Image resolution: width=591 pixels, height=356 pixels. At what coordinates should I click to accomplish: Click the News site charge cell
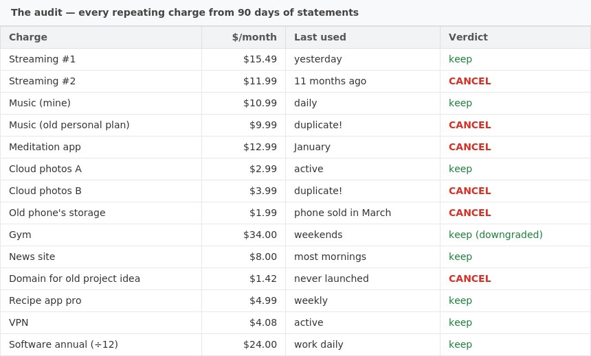click(101, 257)
